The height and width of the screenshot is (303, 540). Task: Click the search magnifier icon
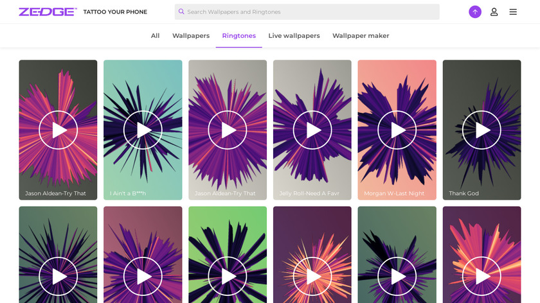click(x=181, y=12)
